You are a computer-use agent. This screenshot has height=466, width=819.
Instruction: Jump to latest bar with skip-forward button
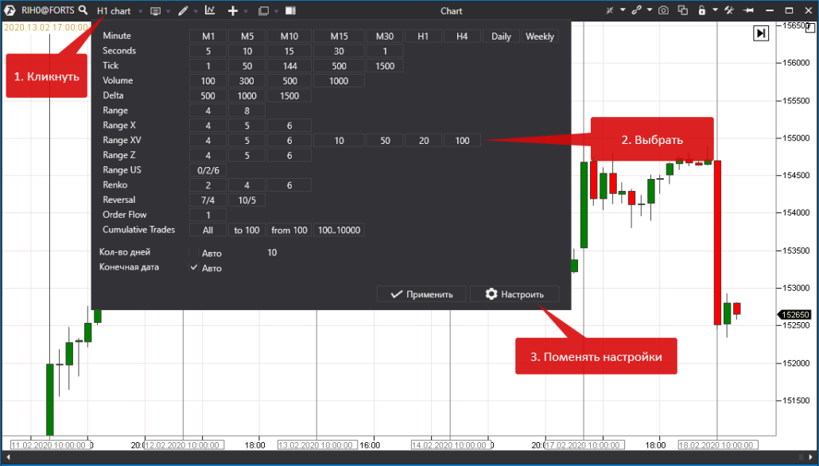[761, 33]
